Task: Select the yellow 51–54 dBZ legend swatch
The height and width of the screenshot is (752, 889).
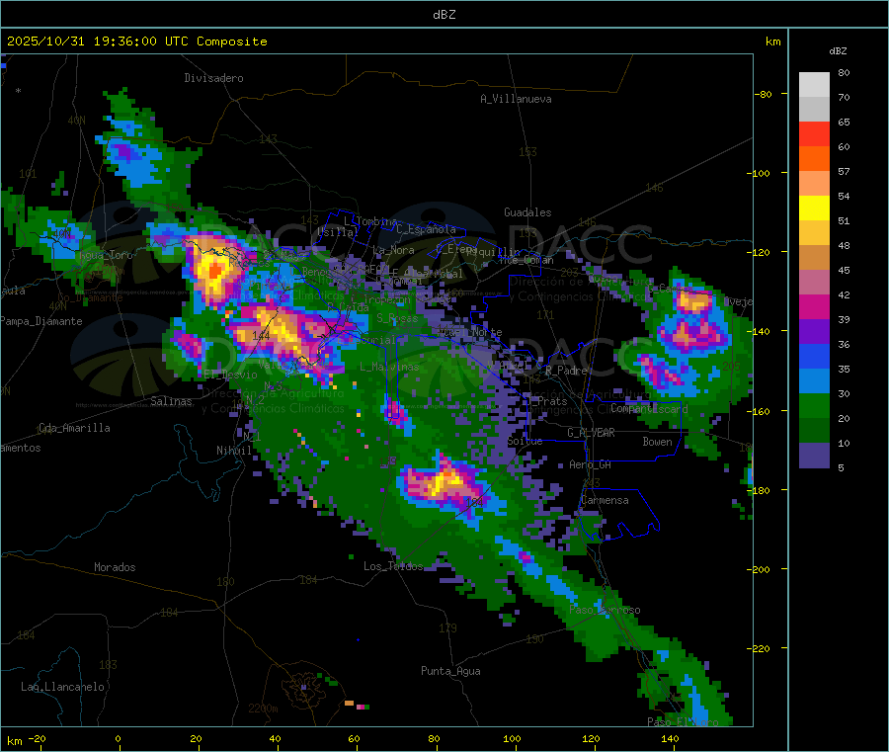Action: click(x=814, y=209)
